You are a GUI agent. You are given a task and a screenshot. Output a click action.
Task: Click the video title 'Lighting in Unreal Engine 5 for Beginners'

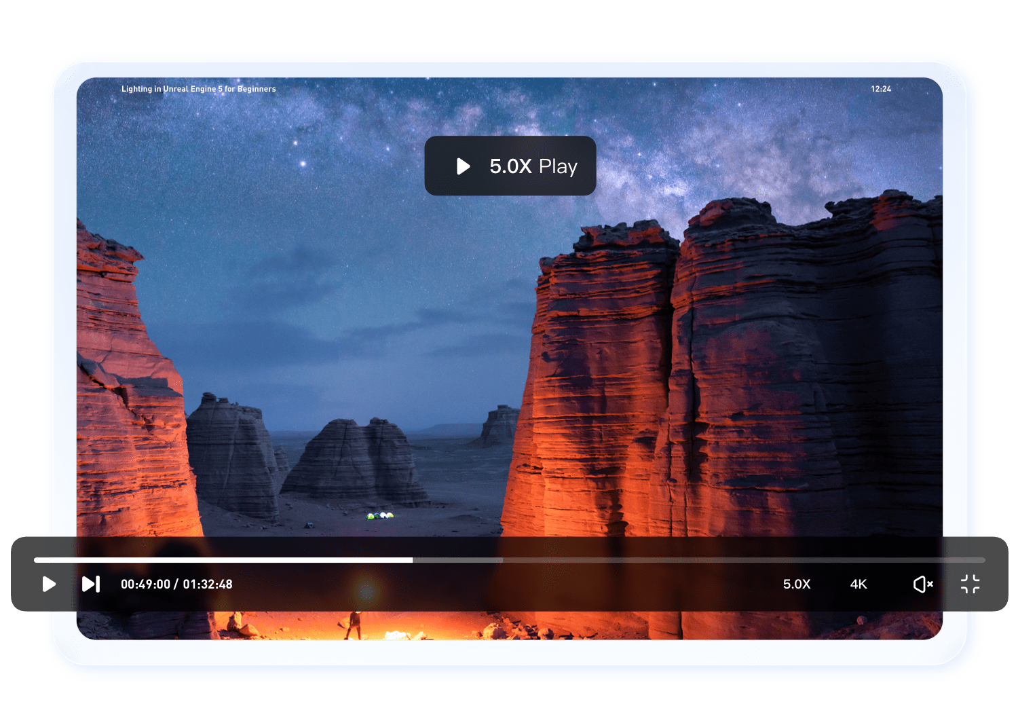coord(198,89)
